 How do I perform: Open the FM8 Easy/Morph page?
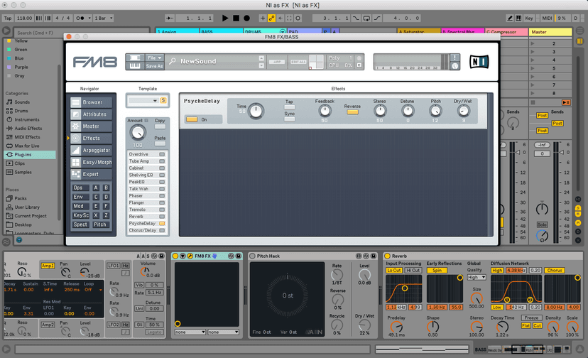[x=91, y=162]
